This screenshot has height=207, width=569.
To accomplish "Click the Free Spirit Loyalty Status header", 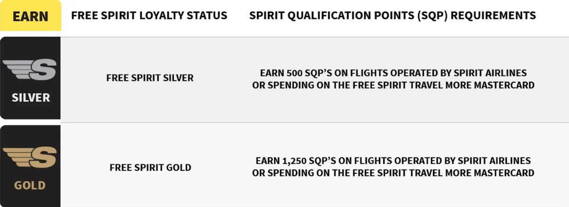I will [149, 16].
